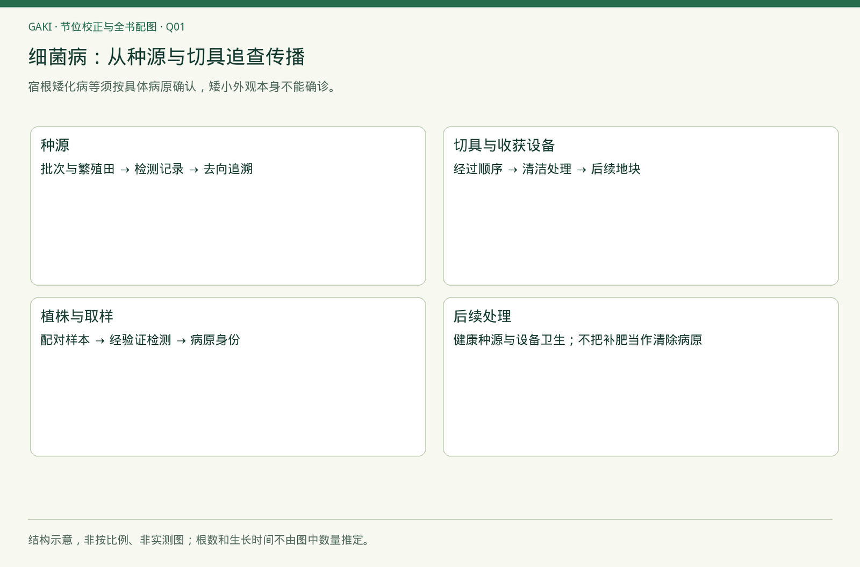Select the title '细菌病：从种源与切具追查传播'
The height and width of the screenshot is (567, 860).
coord(167,56)
